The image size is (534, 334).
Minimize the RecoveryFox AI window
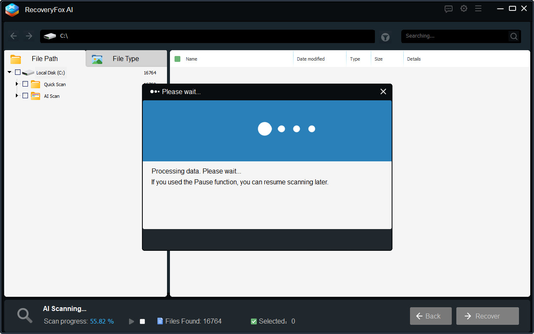(501, 8)
